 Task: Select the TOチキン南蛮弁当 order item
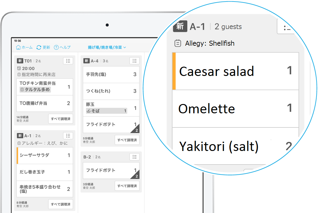click(45, 87)
